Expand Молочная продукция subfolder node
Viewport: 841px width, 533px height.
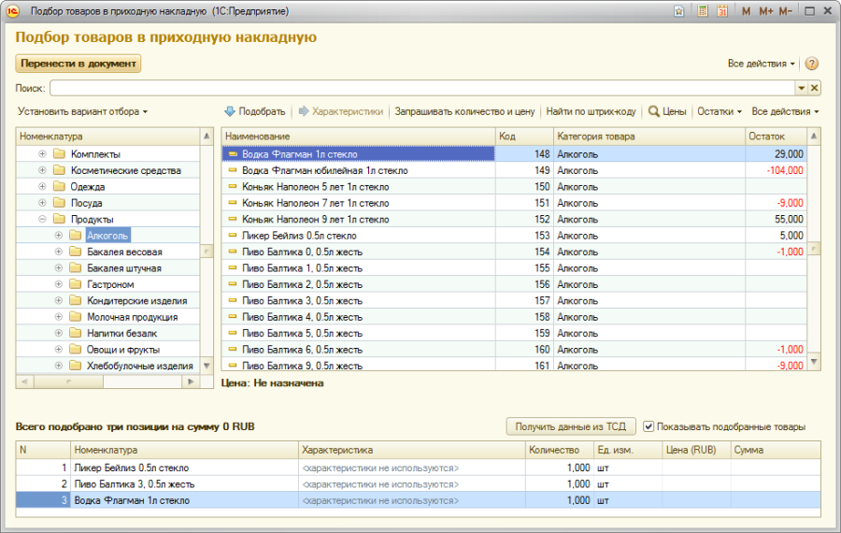pyautogui.click(x=59, y=317)
